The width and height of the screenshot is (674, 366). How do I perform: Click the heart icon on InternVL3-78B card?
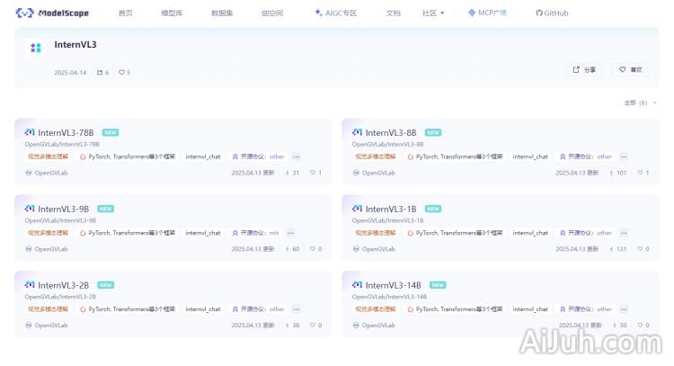(x=312, y=173)
